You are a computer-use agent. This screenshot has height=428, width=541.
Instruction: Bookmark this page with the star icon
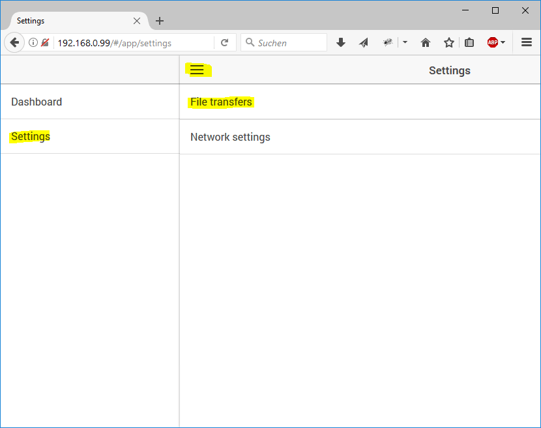coord(448,43)
